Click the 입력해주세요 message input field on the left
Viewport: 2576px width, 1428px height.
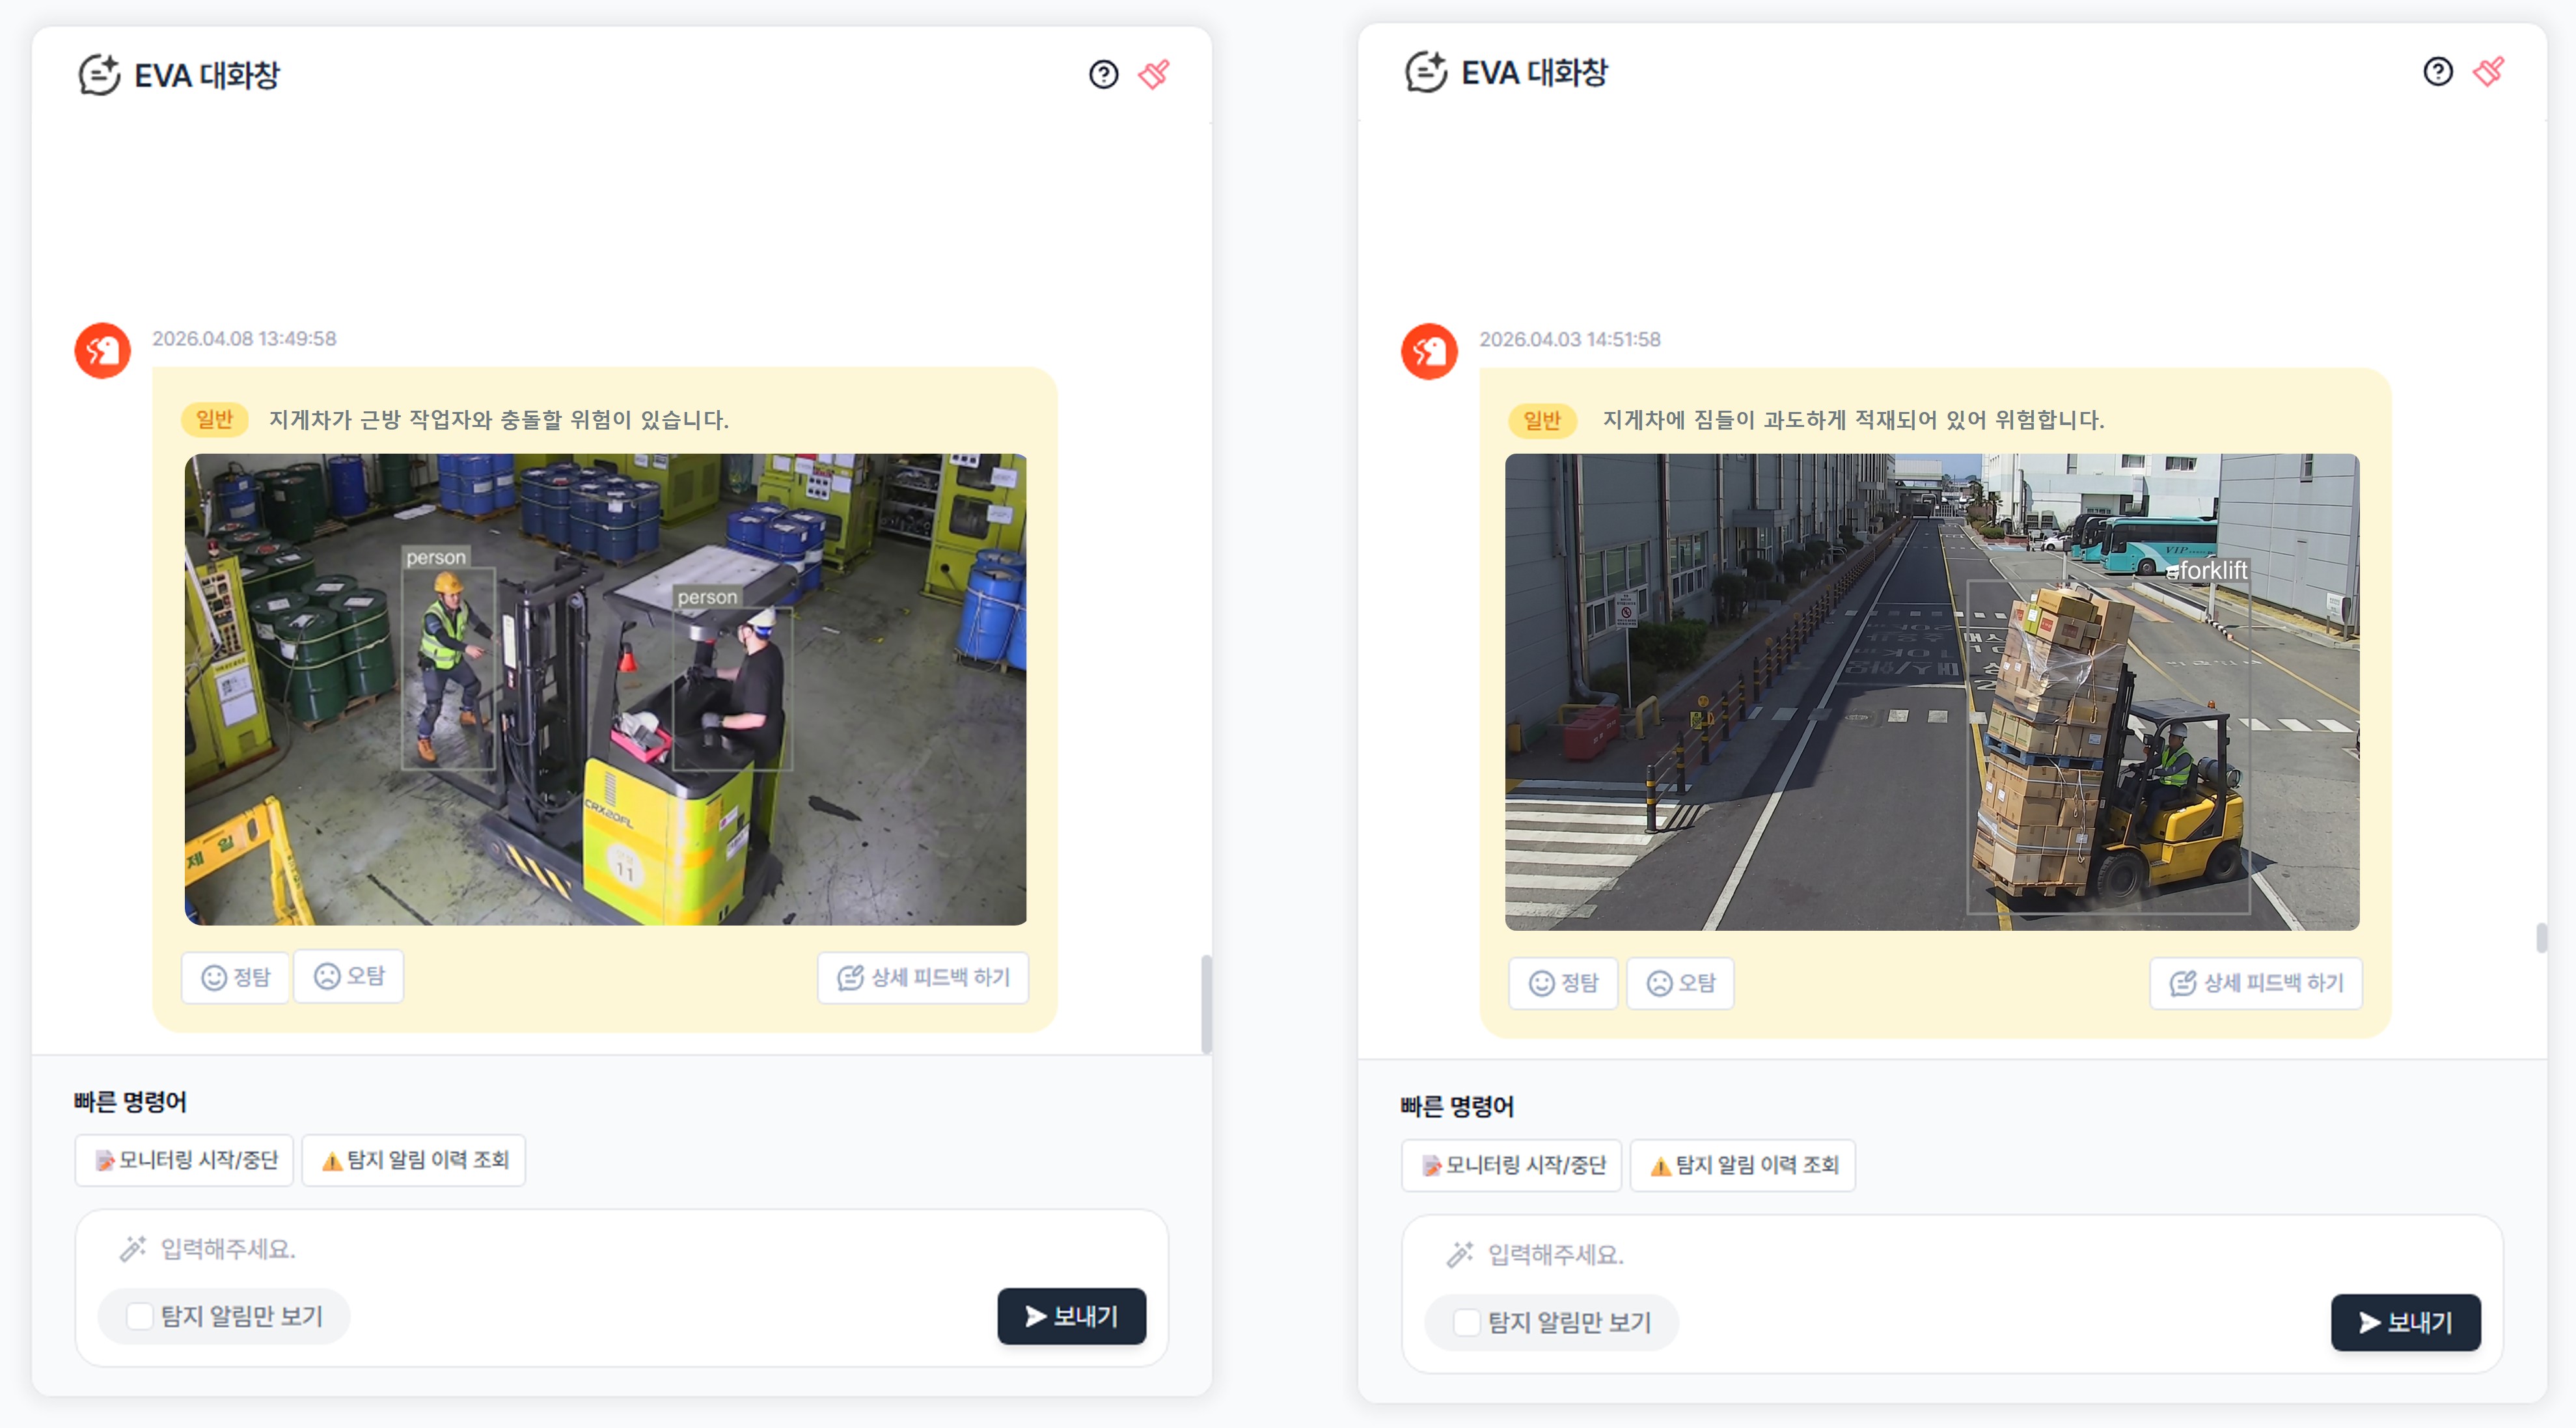pyautogui.click(x=400, y=1247)
